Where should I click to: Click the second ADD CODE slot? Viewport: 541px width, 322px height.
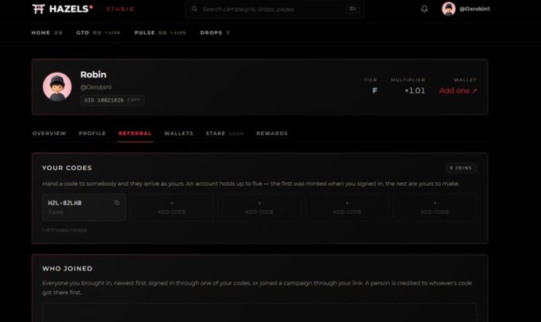point(259,208)
